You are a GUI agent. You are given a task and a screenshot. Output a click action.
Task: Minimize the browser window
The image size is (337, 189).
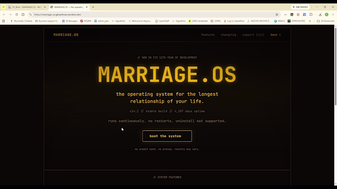[x=317, y=7]
